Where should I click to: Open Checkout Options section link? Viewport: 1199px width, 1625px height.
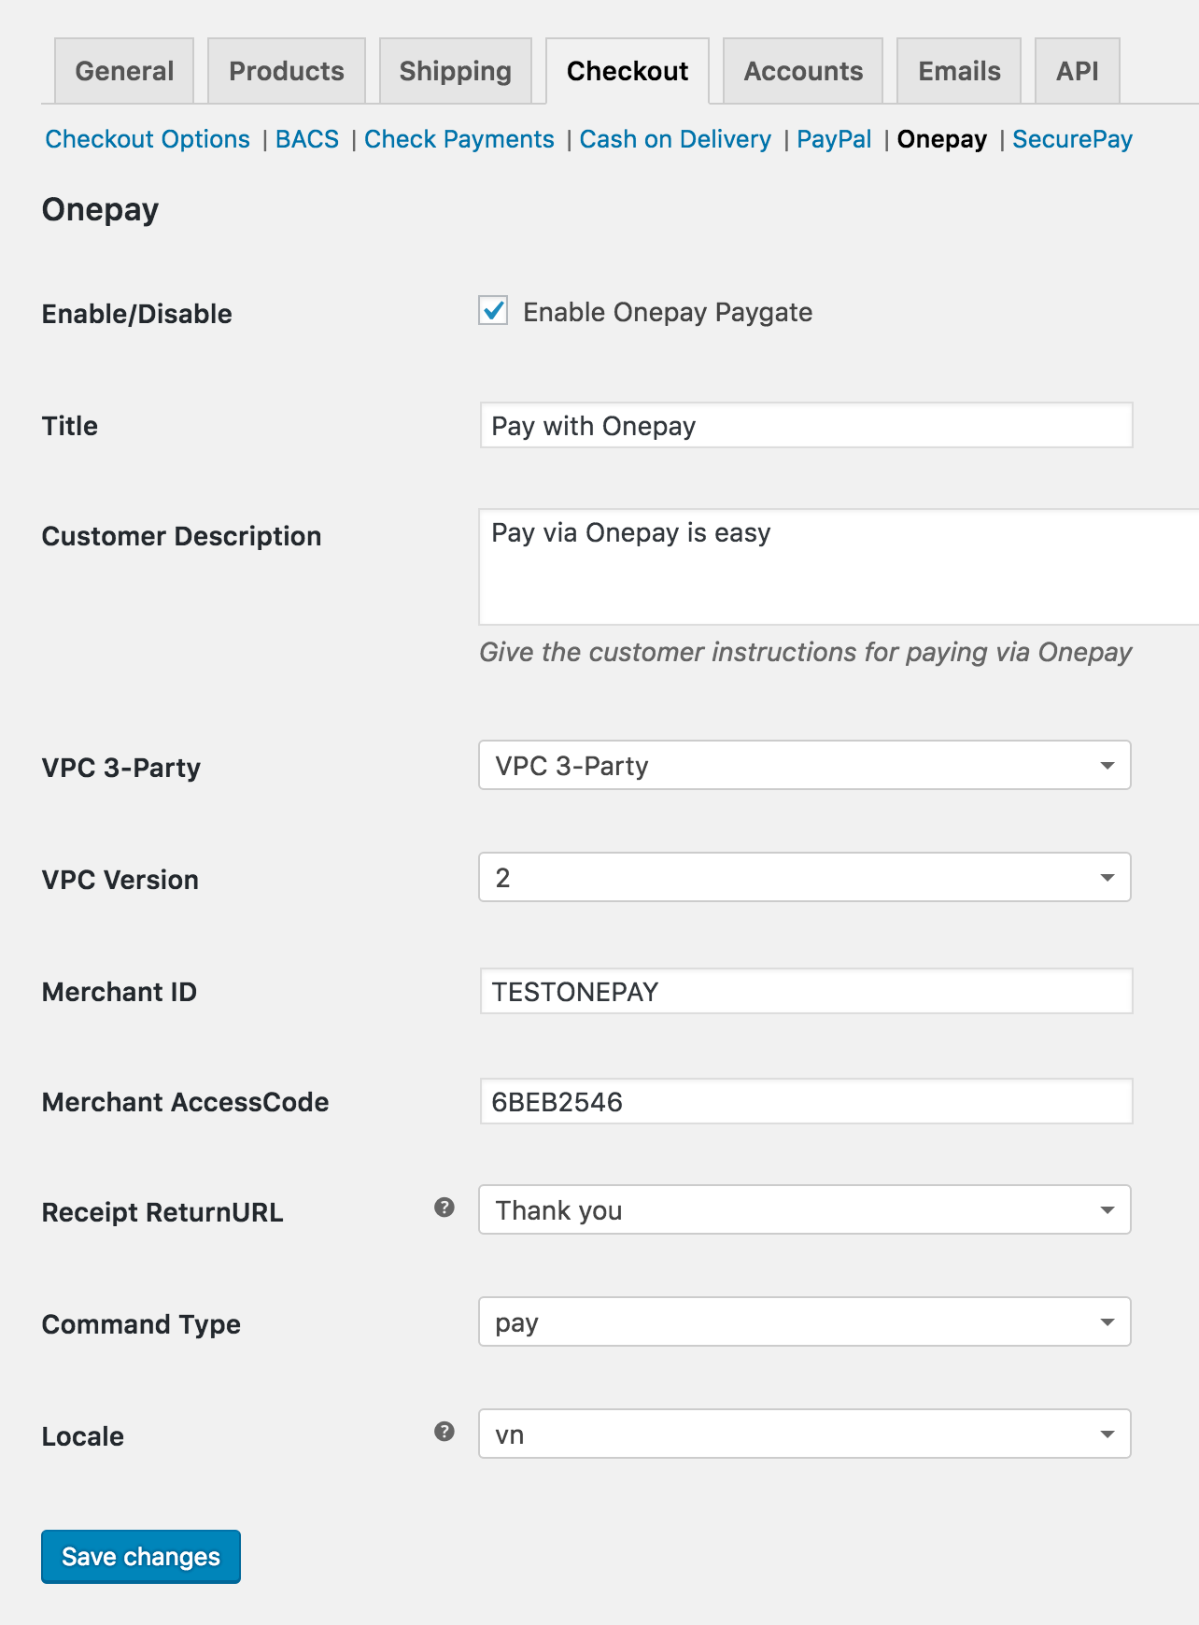(x=148, y=139)
